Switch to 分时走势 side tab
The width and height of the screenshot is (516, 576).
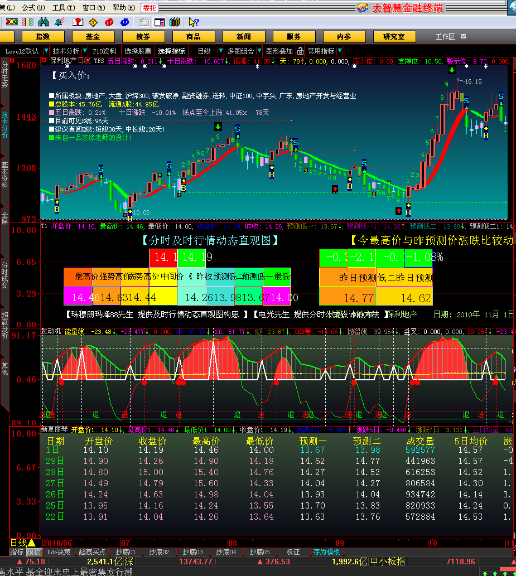click(x=4, y=75)
